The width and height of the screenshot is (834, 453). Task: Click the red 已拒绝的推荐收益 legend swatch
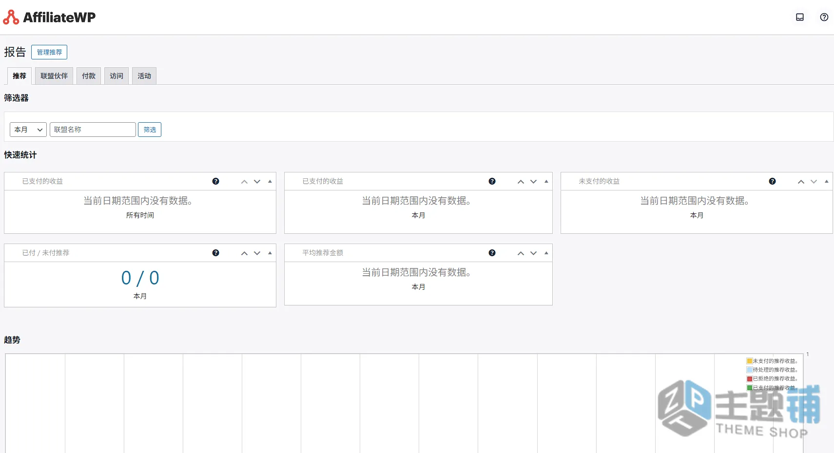[x=750, y=378]
